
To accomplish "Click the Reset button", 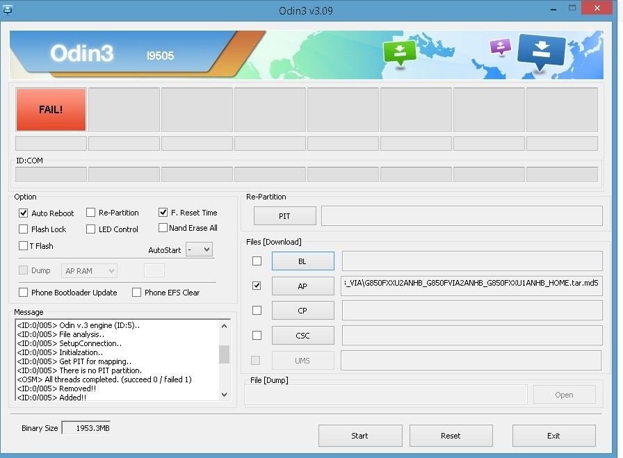I will click(451, 436).
